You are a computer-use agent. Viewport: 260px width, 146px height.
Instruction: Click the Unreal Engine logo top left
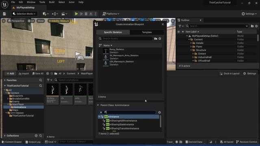pyautogui.click(x=4, y=4)
